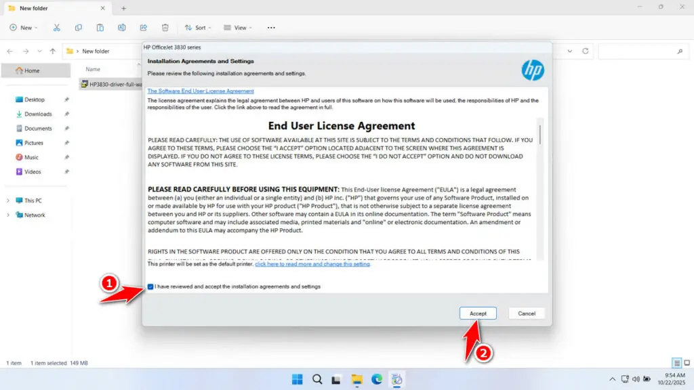Check the accept installation agreements checkbox
This screenshot has width=694, height=390.
[150, 286]
